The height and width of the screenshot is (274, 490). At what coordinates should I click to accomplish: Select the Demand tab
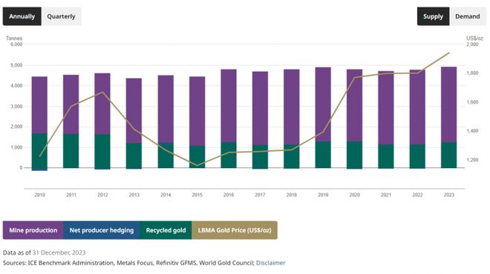coord(468,16)
